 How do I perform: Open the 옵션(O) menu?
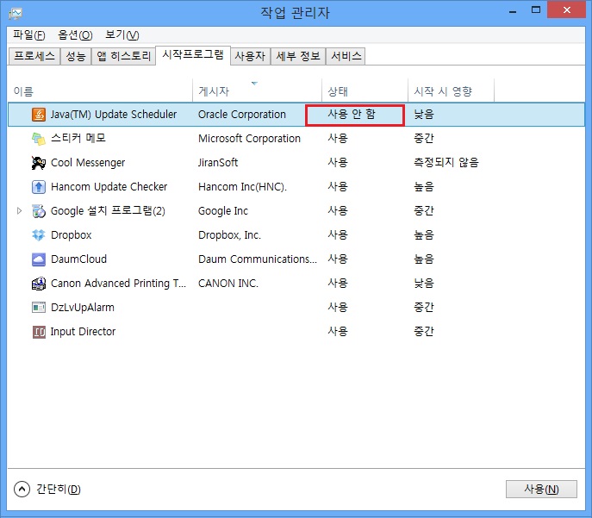click(x=75, y=35)
